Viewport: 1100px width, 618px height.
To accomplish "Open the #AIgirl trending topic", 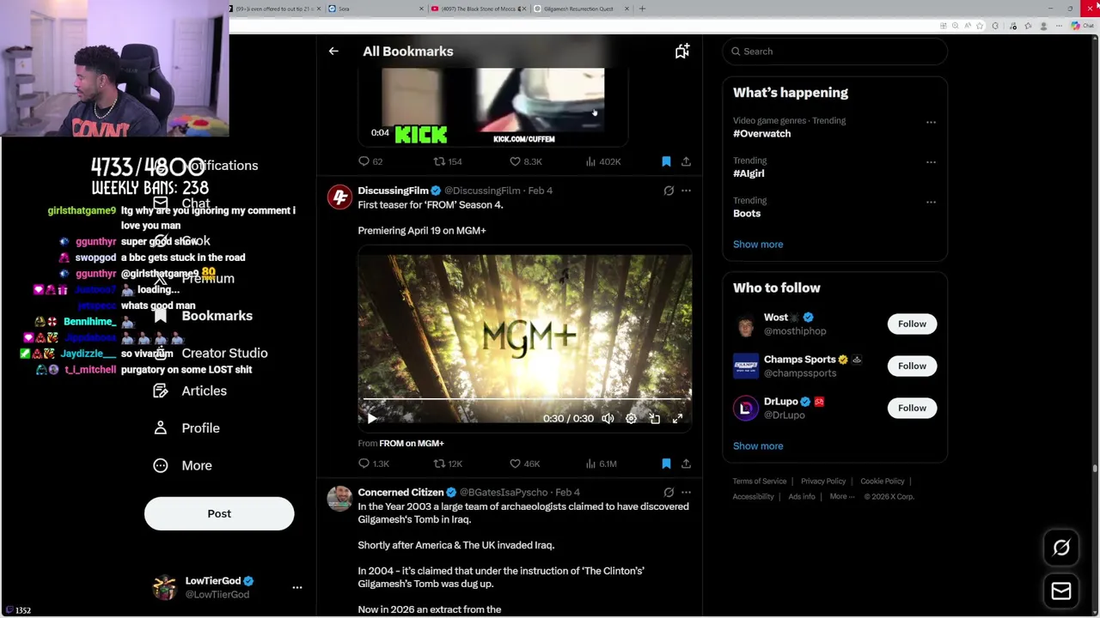I will (x=749, y=173).
